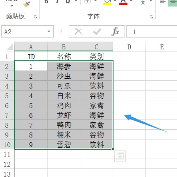Screen dimensions: 177x177
Task: Open the clipboard pane launcher
Action: click(36, 17)
